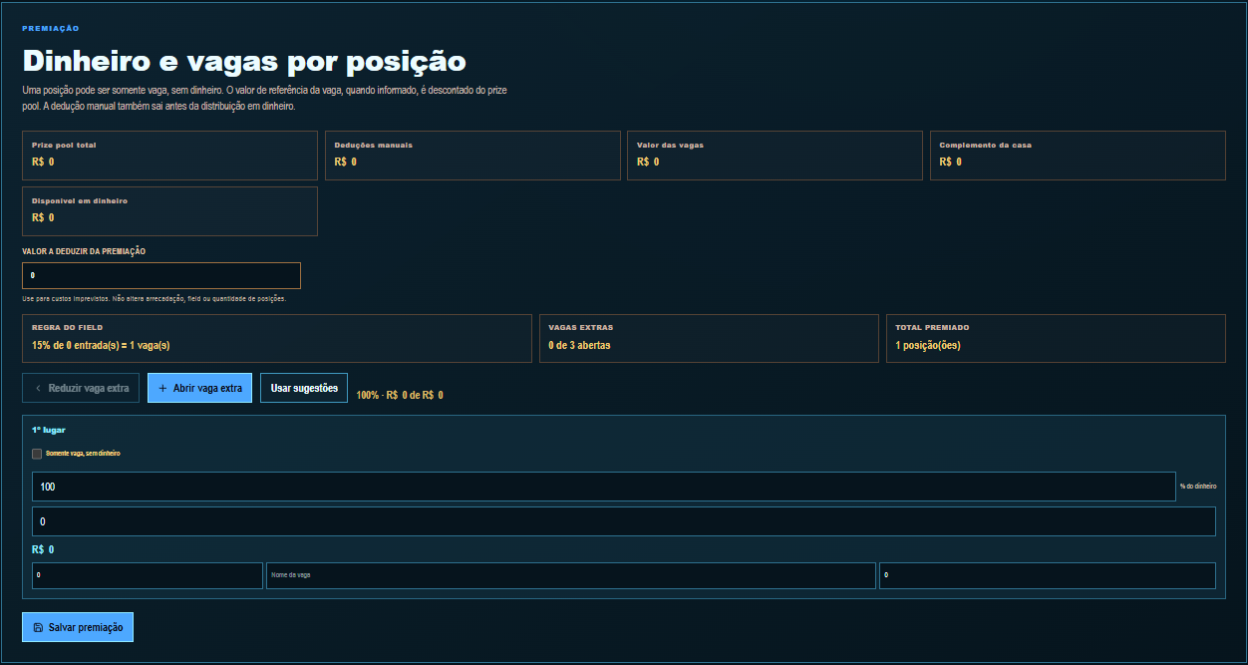Click the Reduzir vaga extra button

[x=81, y=388]
